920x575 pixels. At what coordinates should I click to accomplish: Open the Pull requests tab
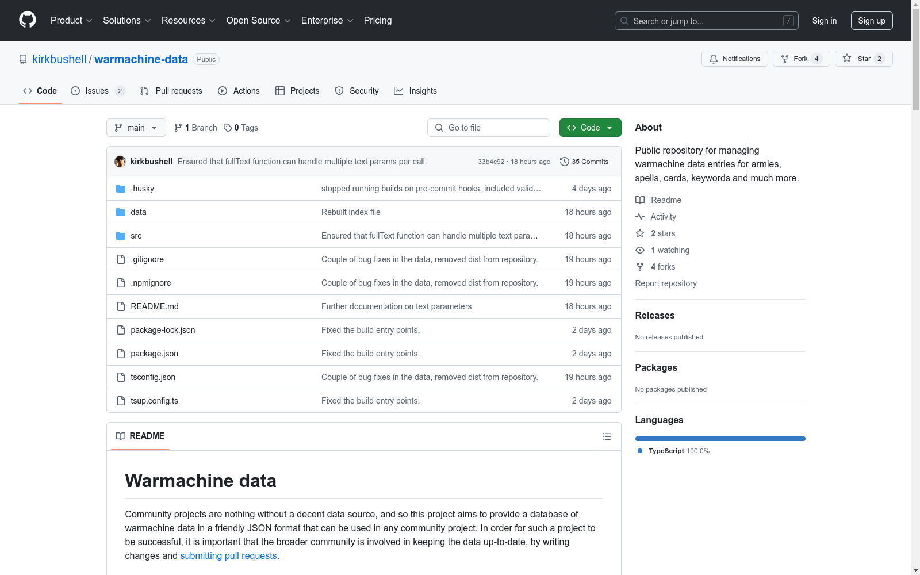point(171,91)
